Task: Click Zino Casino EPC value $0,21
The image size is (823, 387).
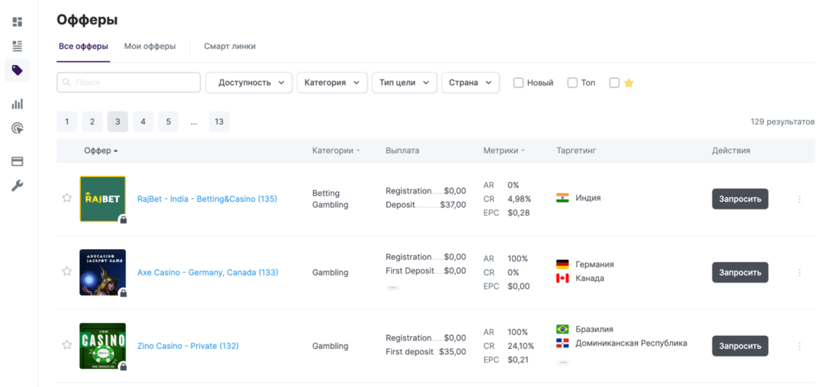Action: tap(519, 360)
